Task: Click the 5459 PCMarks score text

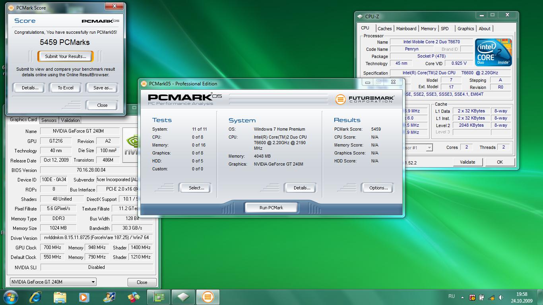Action: point(65,42)
